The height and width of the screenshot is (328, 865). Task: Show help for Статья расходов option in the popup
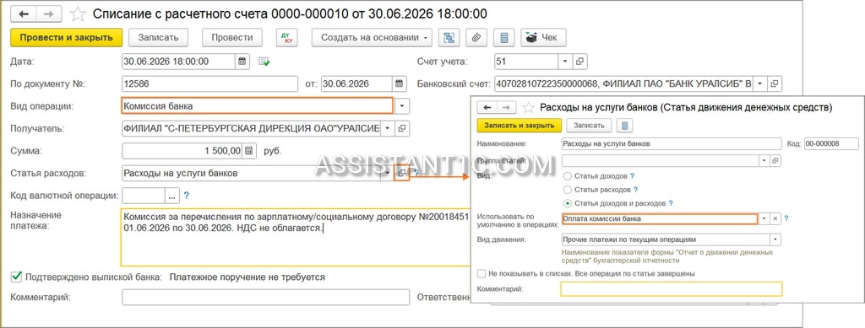tap(635, 190)
